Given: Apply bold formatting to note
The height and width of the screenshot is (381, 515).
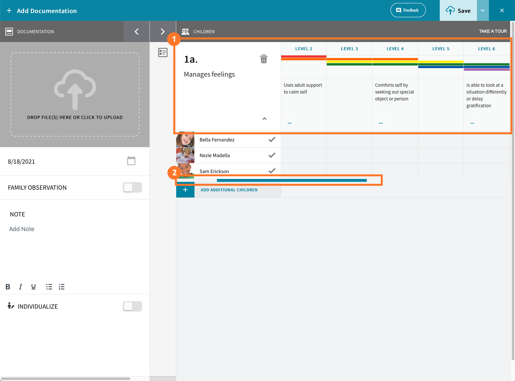Looking at the screenshot, I should (8, 287).
